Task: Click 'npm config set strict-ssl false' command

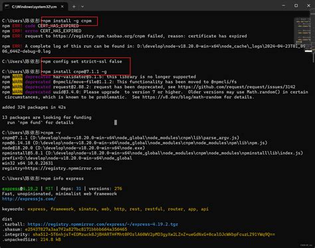Action: pos(82,61)
